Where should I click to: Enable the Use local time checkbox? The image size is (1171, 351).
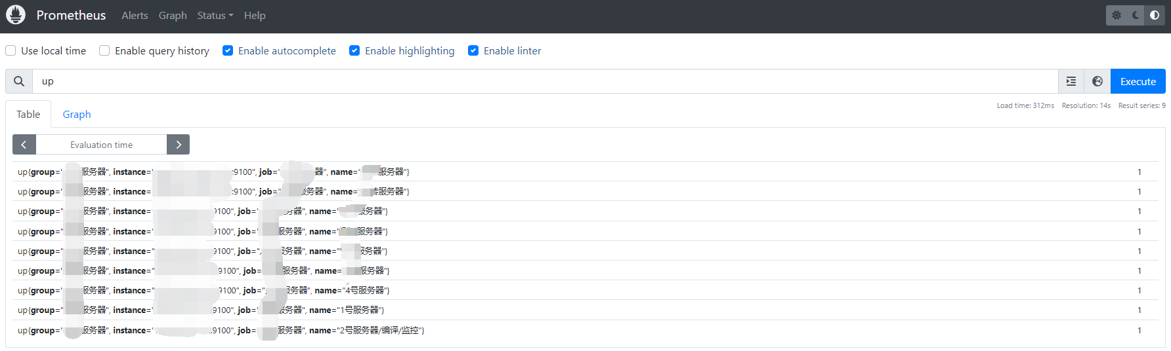tap(11, 50)
